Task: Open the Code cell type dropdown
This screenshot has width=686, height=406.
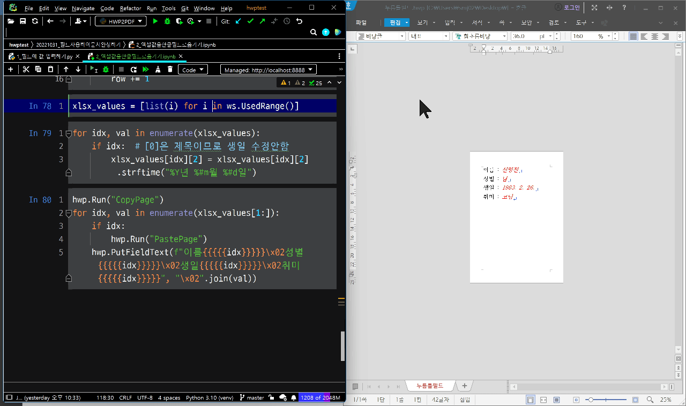Action: click(192, 70)
